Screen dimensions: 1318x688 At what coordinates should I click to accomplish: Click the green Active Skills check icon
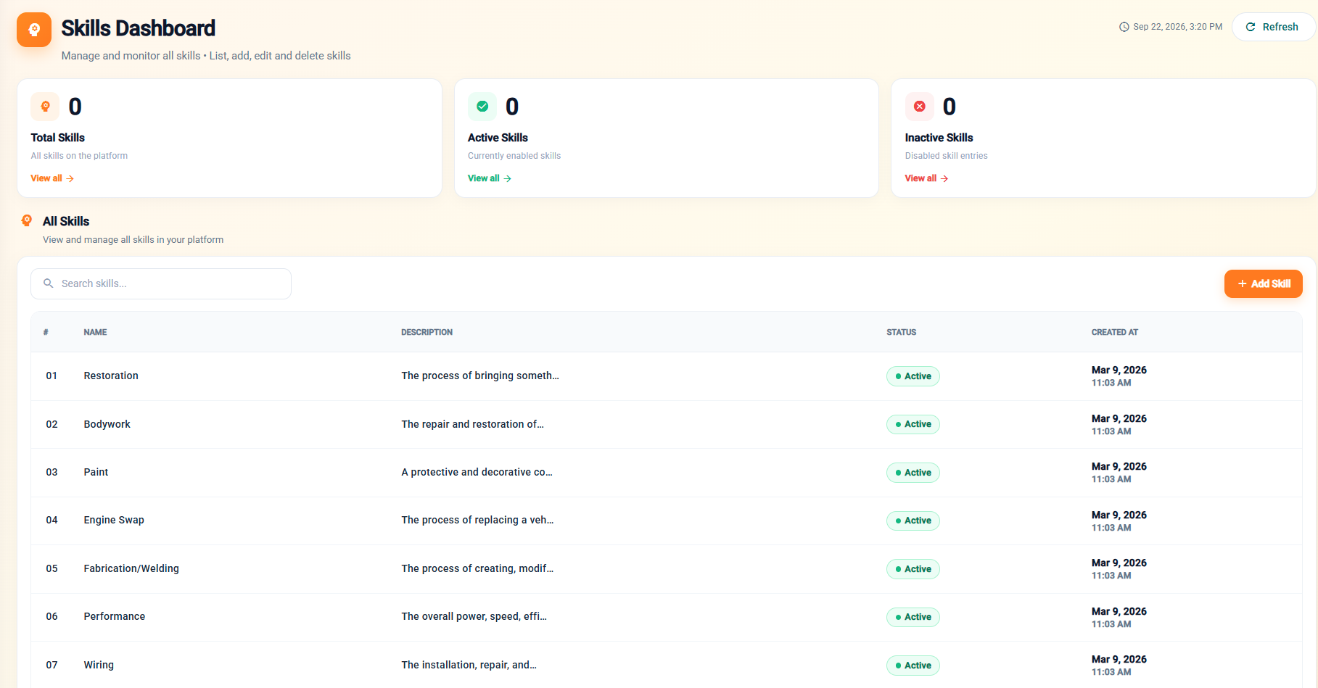[x=482, y=107]
